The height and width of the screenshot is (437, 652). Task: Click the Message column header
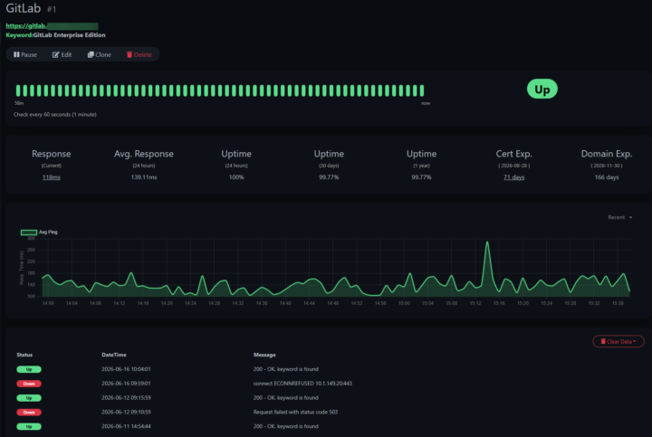pyautogui.click(x=264, y=355)
